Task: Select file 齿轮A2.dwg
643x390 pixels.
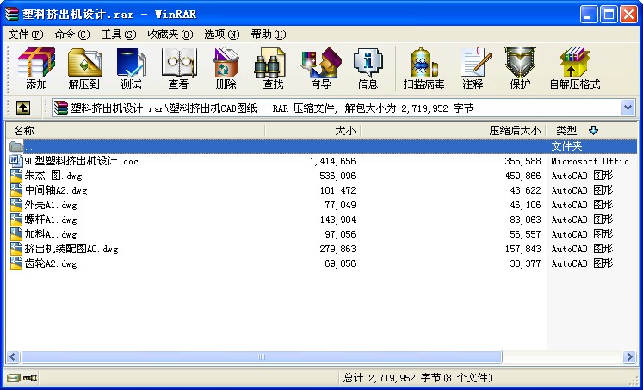Action: click(x=51, y=263)
